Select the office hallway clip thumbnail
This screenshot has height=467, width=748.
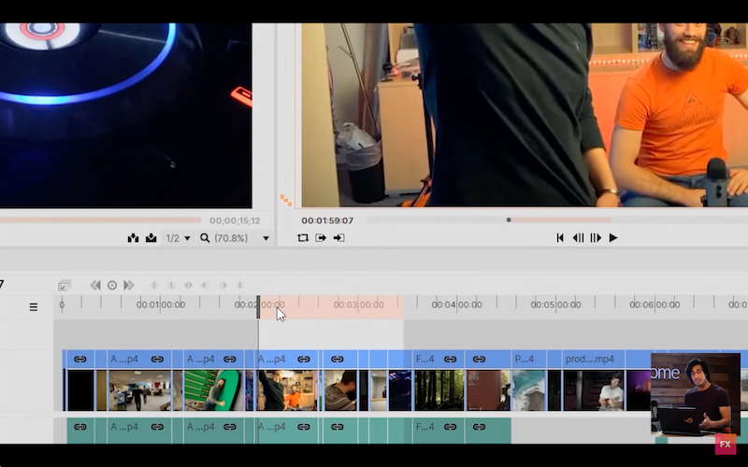click(139, 390)
